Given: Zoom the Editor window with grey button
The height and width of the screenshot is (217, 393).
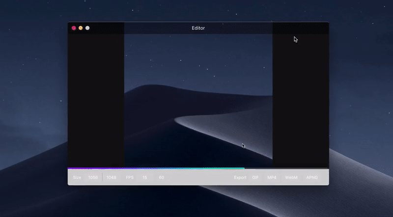Looking at the screenshot, I should pyautogui.click(x=87, y=28).
